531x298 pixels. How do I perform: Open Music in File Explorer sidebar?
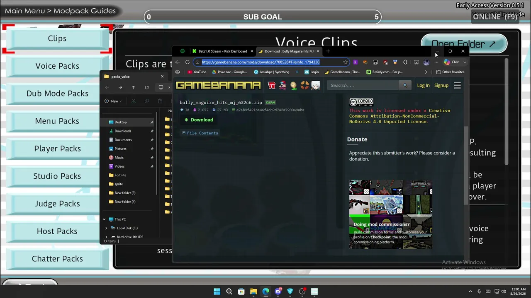(x=128, y=158)
